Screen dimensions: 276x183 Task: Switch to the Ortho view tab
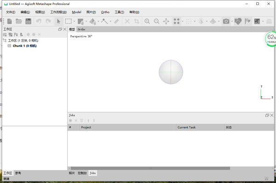[x=81, y=29]
